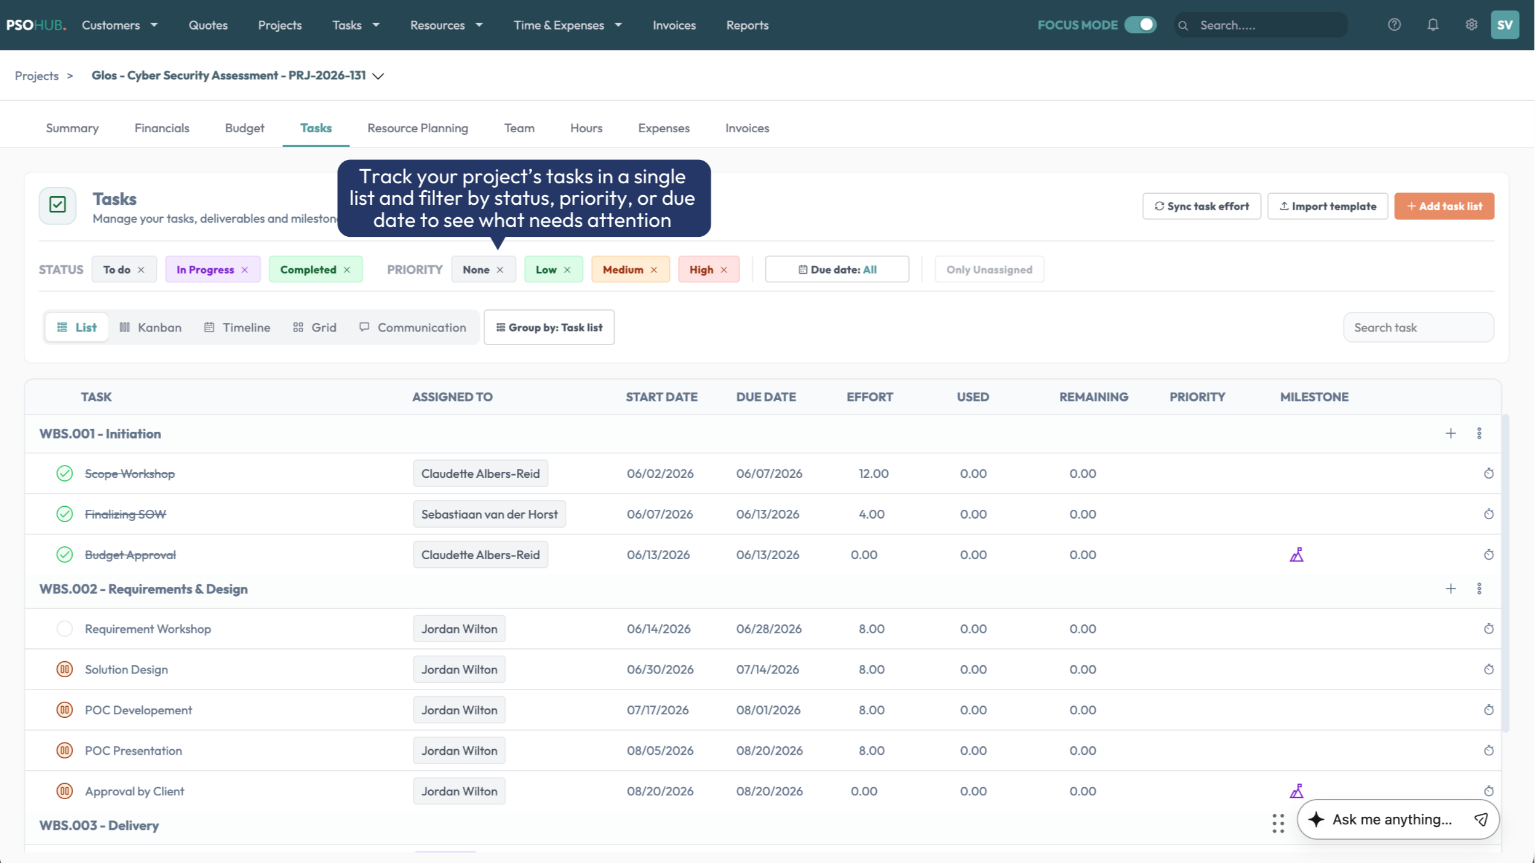Open the notifications bell

point(1433,25)
